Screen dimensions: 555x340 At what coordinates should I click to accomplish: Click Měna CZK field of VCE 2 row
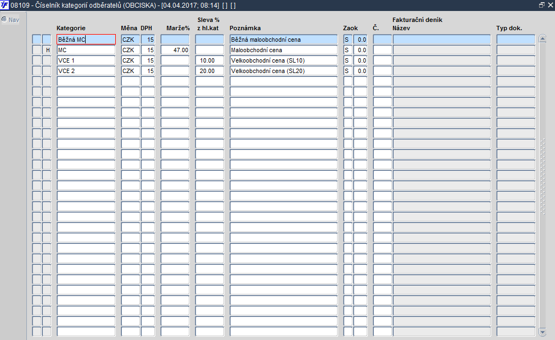130,71
